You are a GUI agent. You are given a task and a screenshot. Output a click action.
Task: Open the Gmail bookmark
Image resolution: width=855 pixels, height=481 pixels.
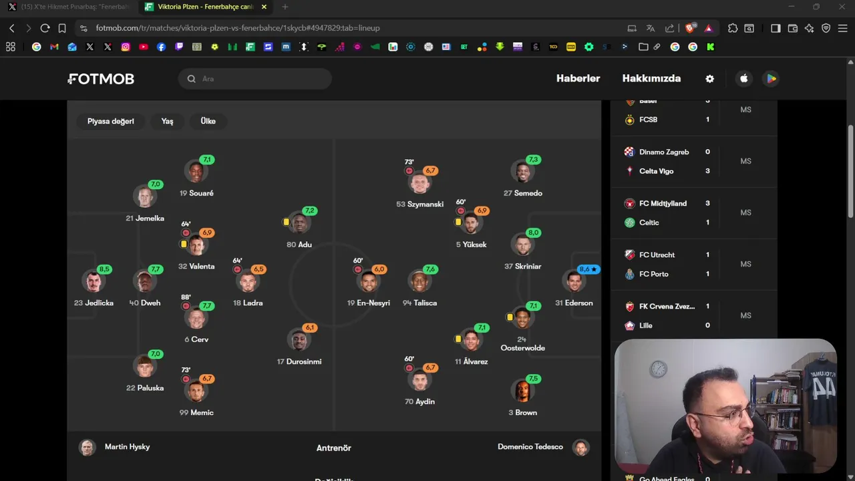[x=54, y=47]
